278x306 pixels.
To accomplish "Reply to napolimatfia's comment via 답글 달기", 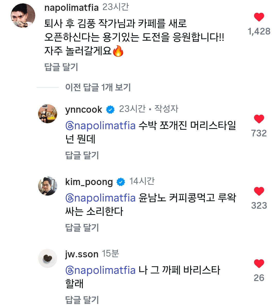I will [x=61, y=67].
